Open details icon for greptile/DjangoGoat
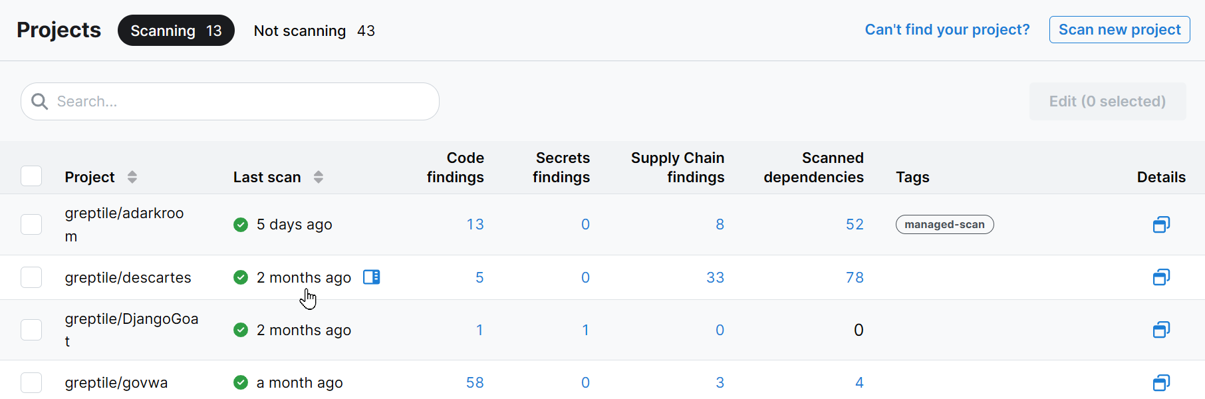 1161,330
